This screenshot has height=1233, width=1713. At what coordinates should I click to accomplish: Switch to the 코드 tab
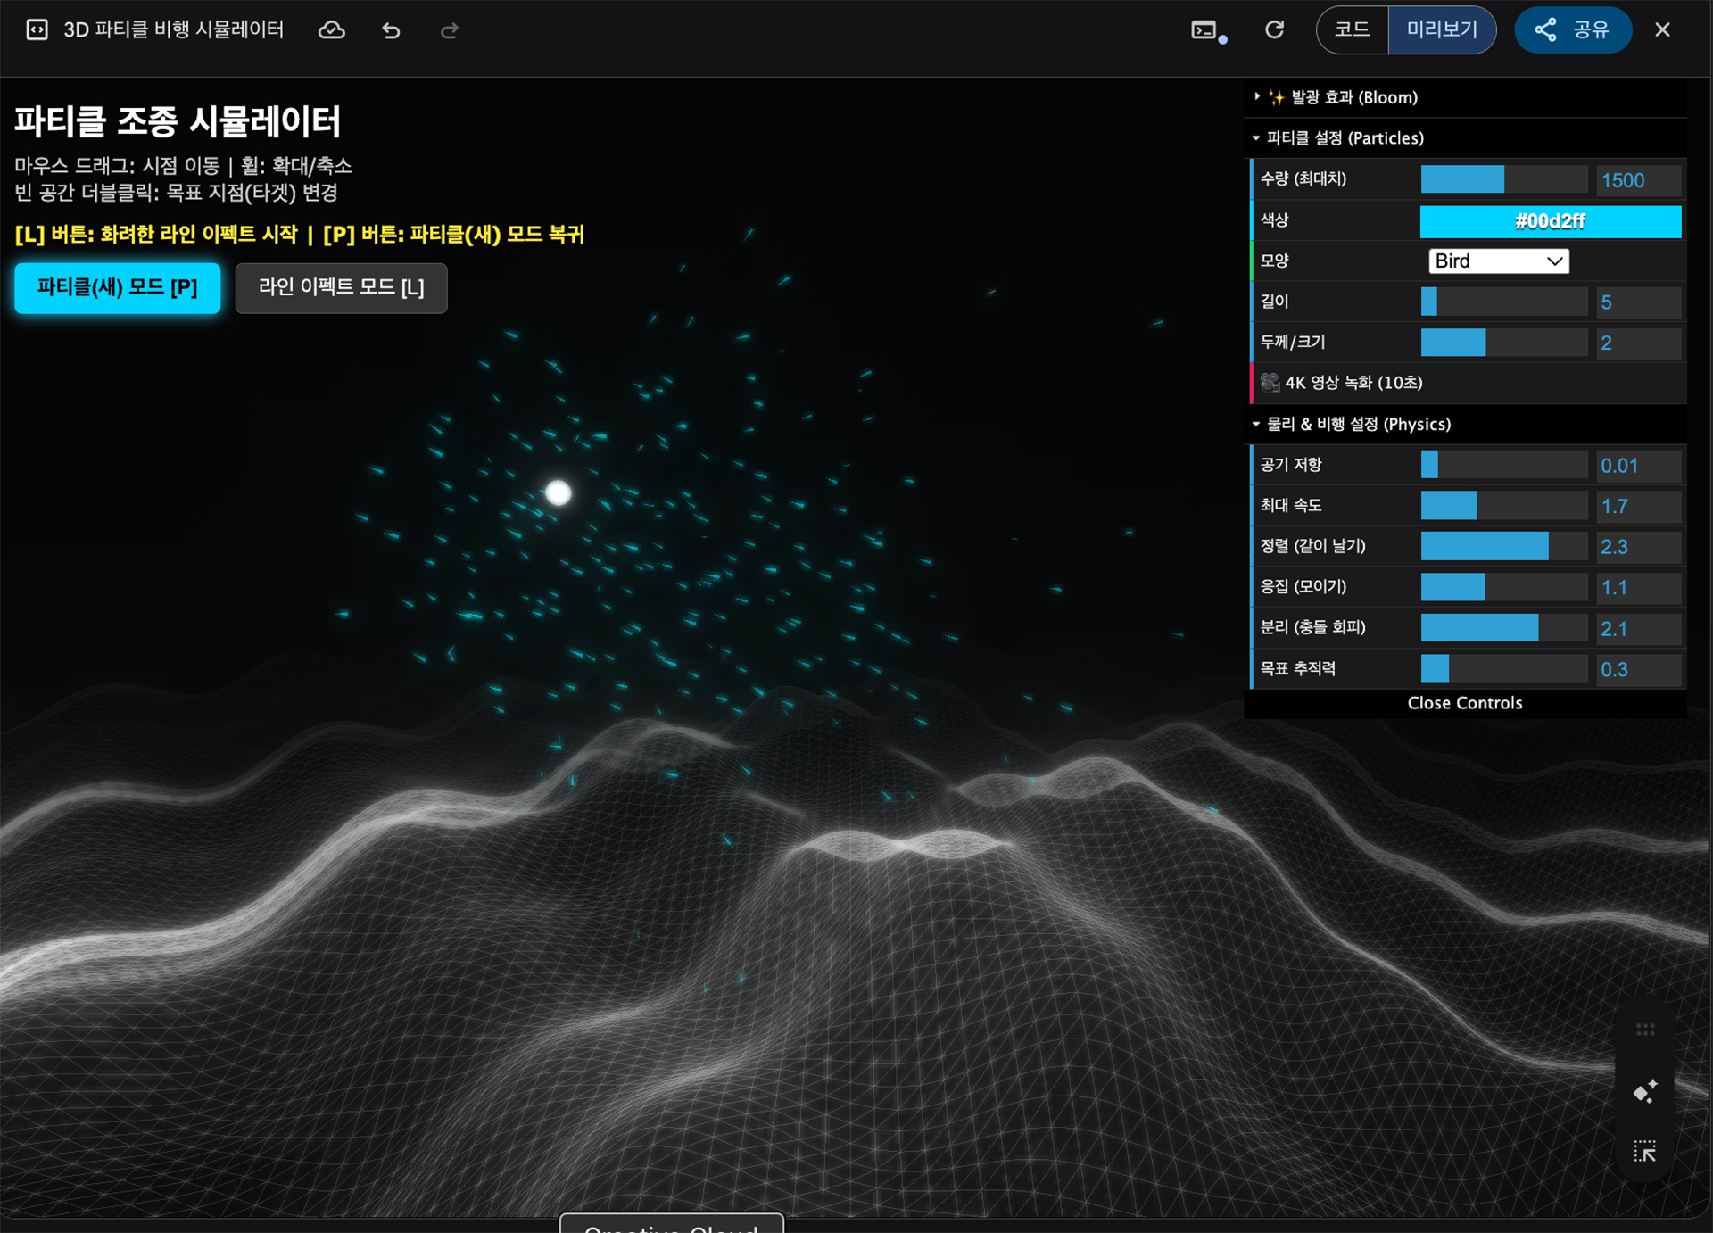pos(1353,30)
